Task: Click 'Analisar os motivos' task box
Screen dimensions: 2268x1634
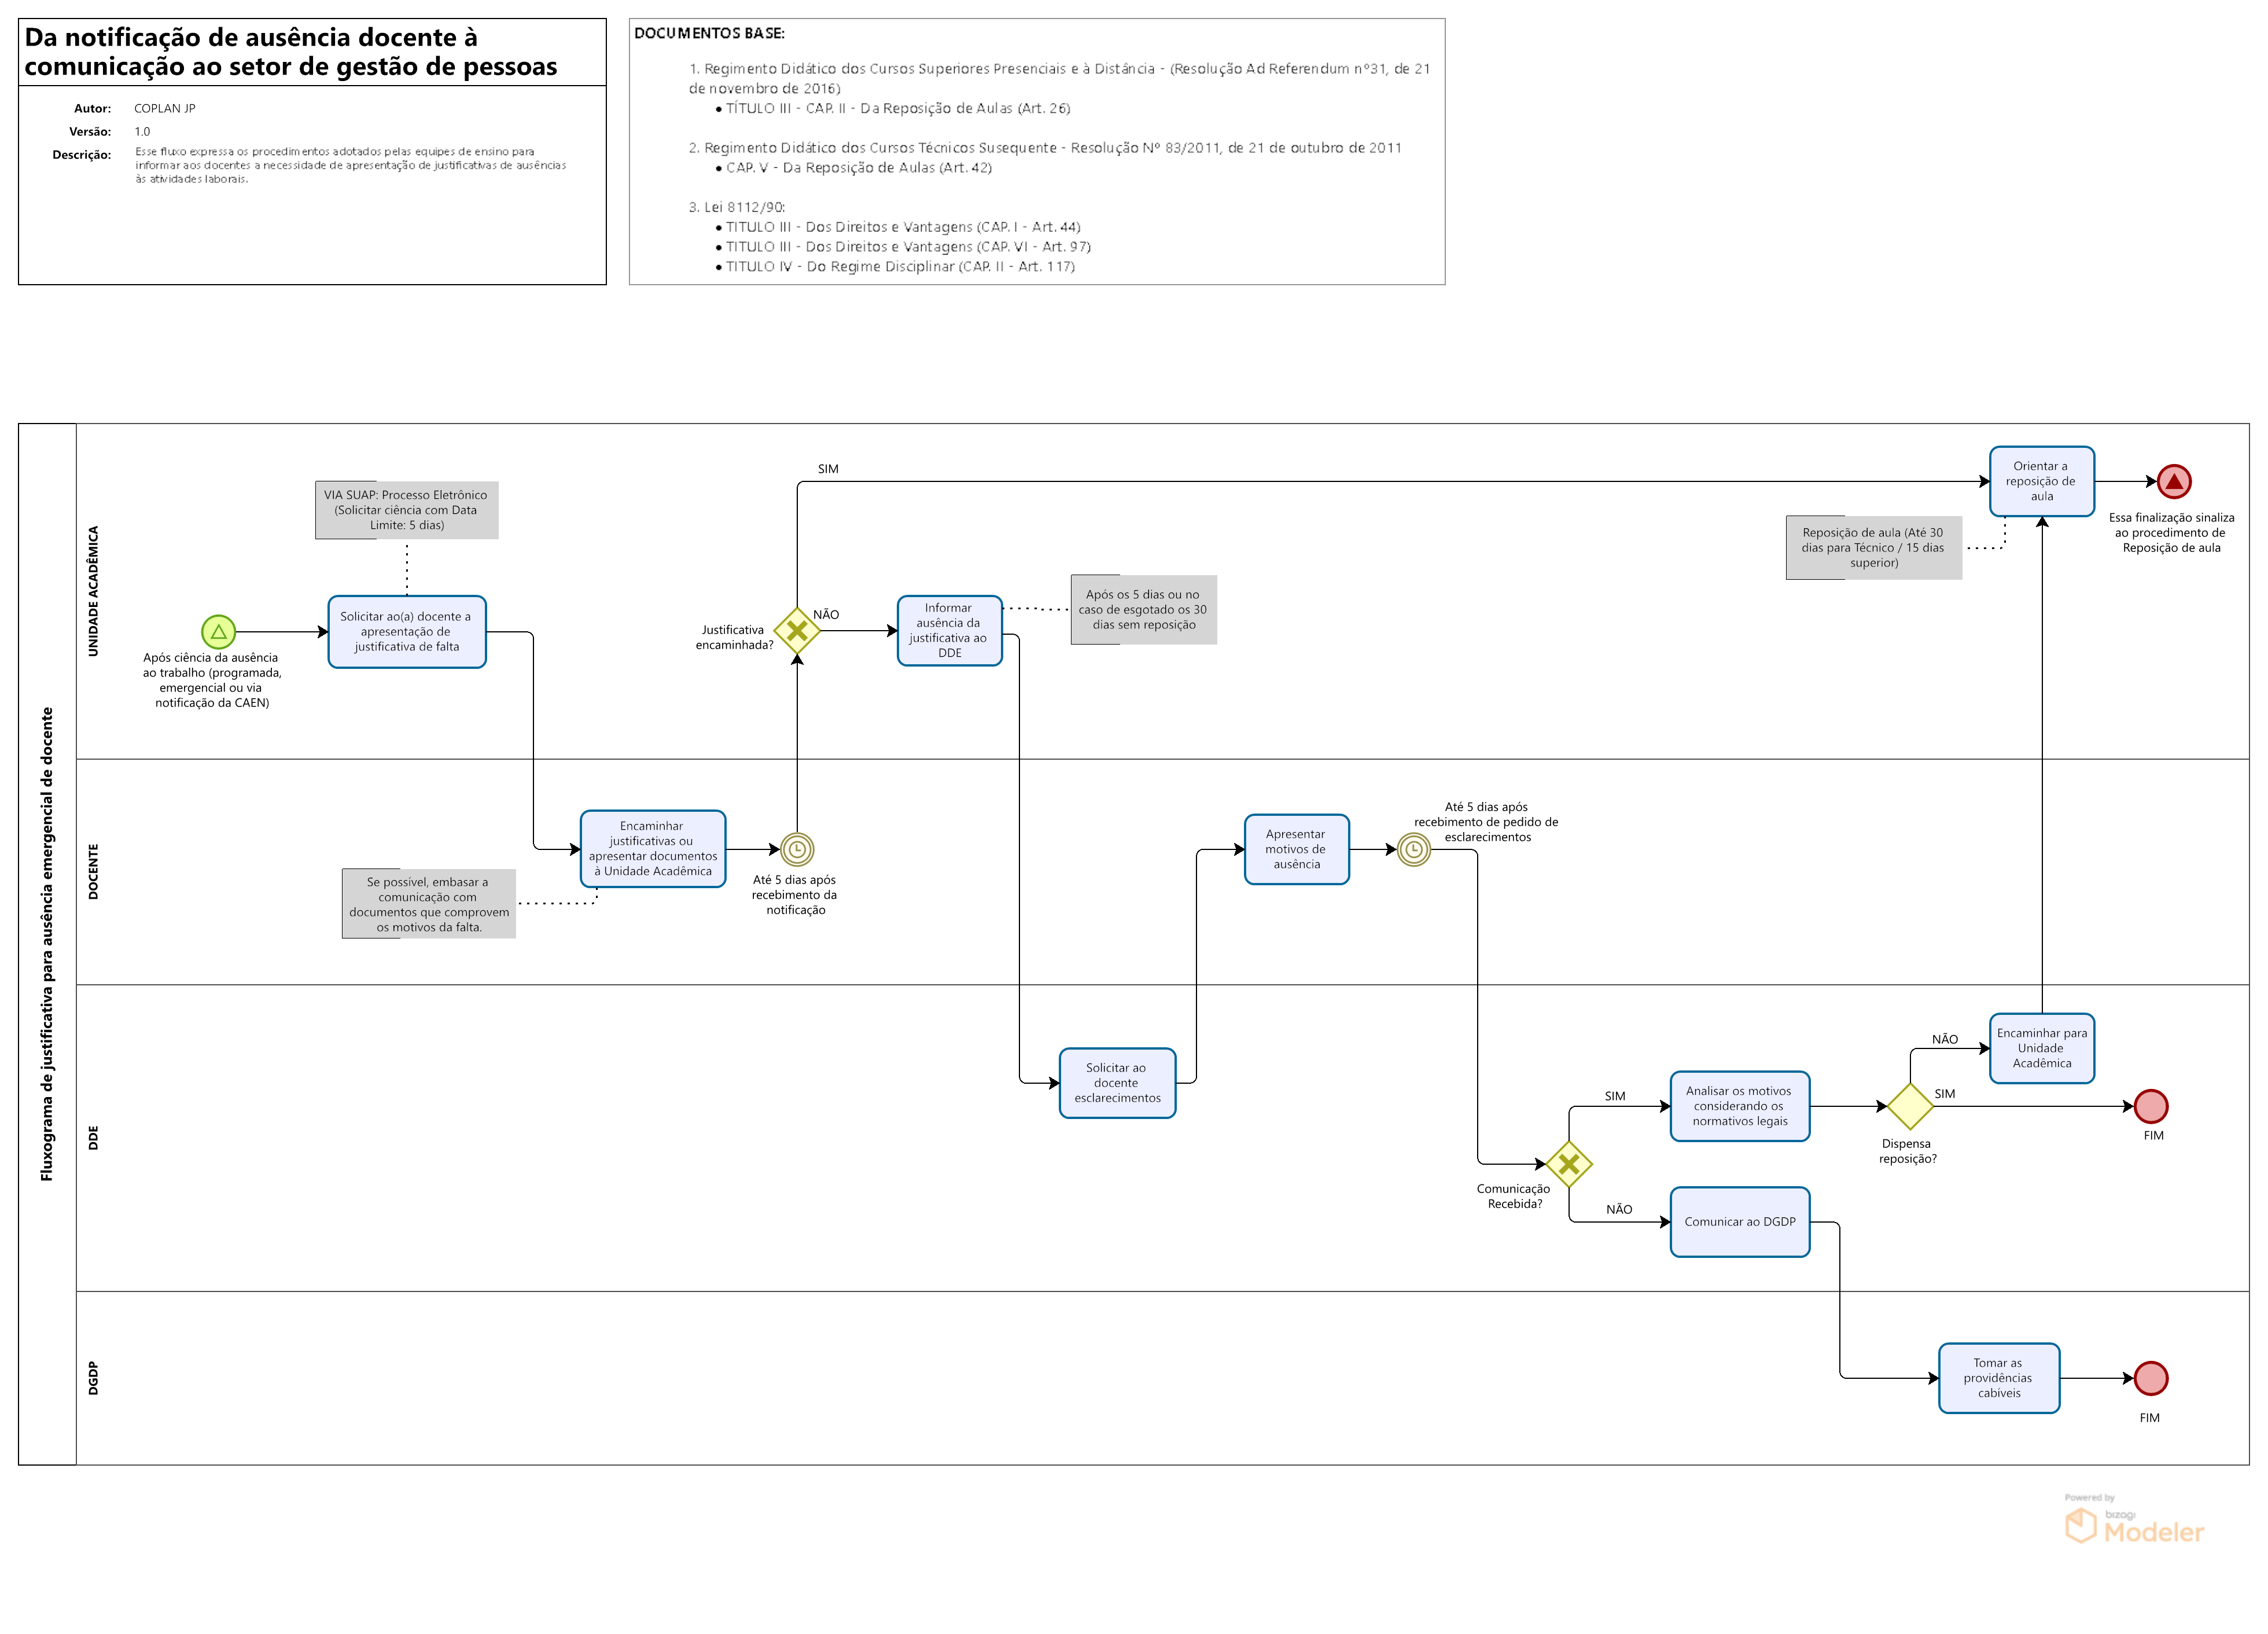Action: [x=1740, y=1107]
